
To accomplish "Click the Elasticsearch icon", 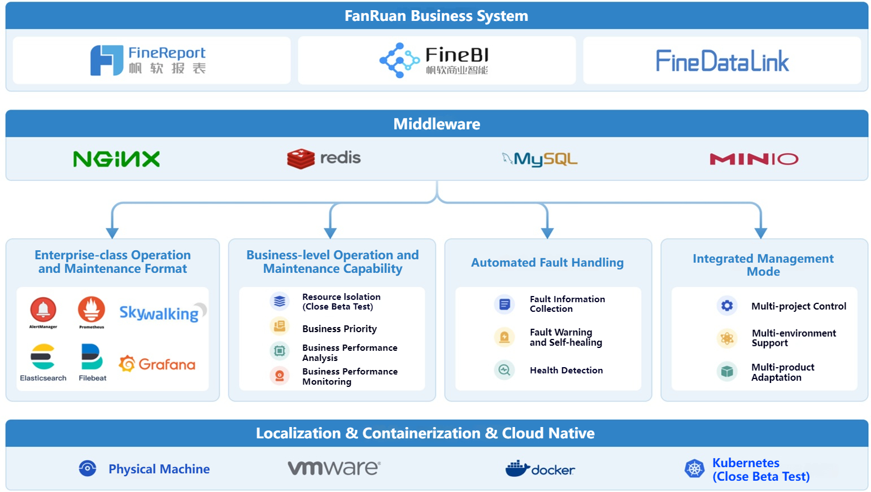I will 43,356.
